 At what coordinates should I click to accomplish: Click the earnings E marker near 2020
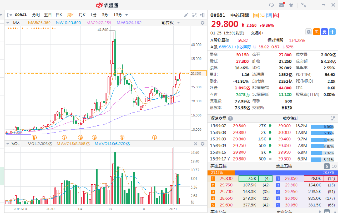coord(64,137)
